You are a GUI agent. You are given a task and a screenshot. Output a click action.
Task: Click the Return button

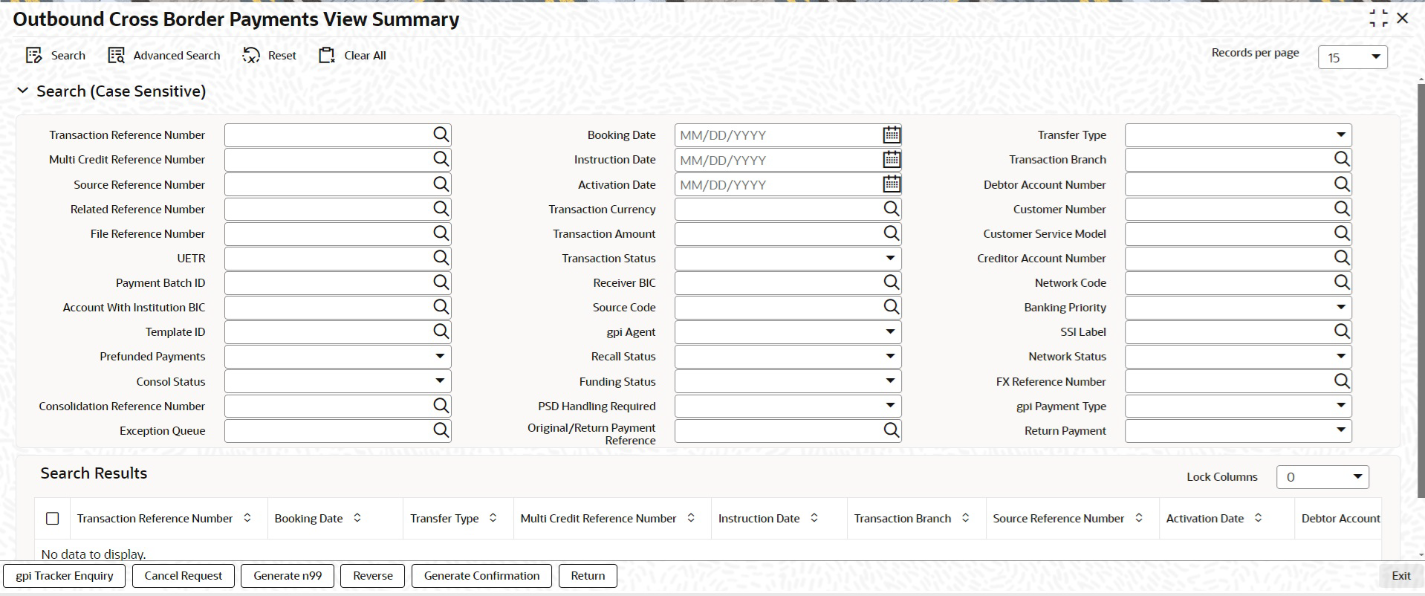588,576
